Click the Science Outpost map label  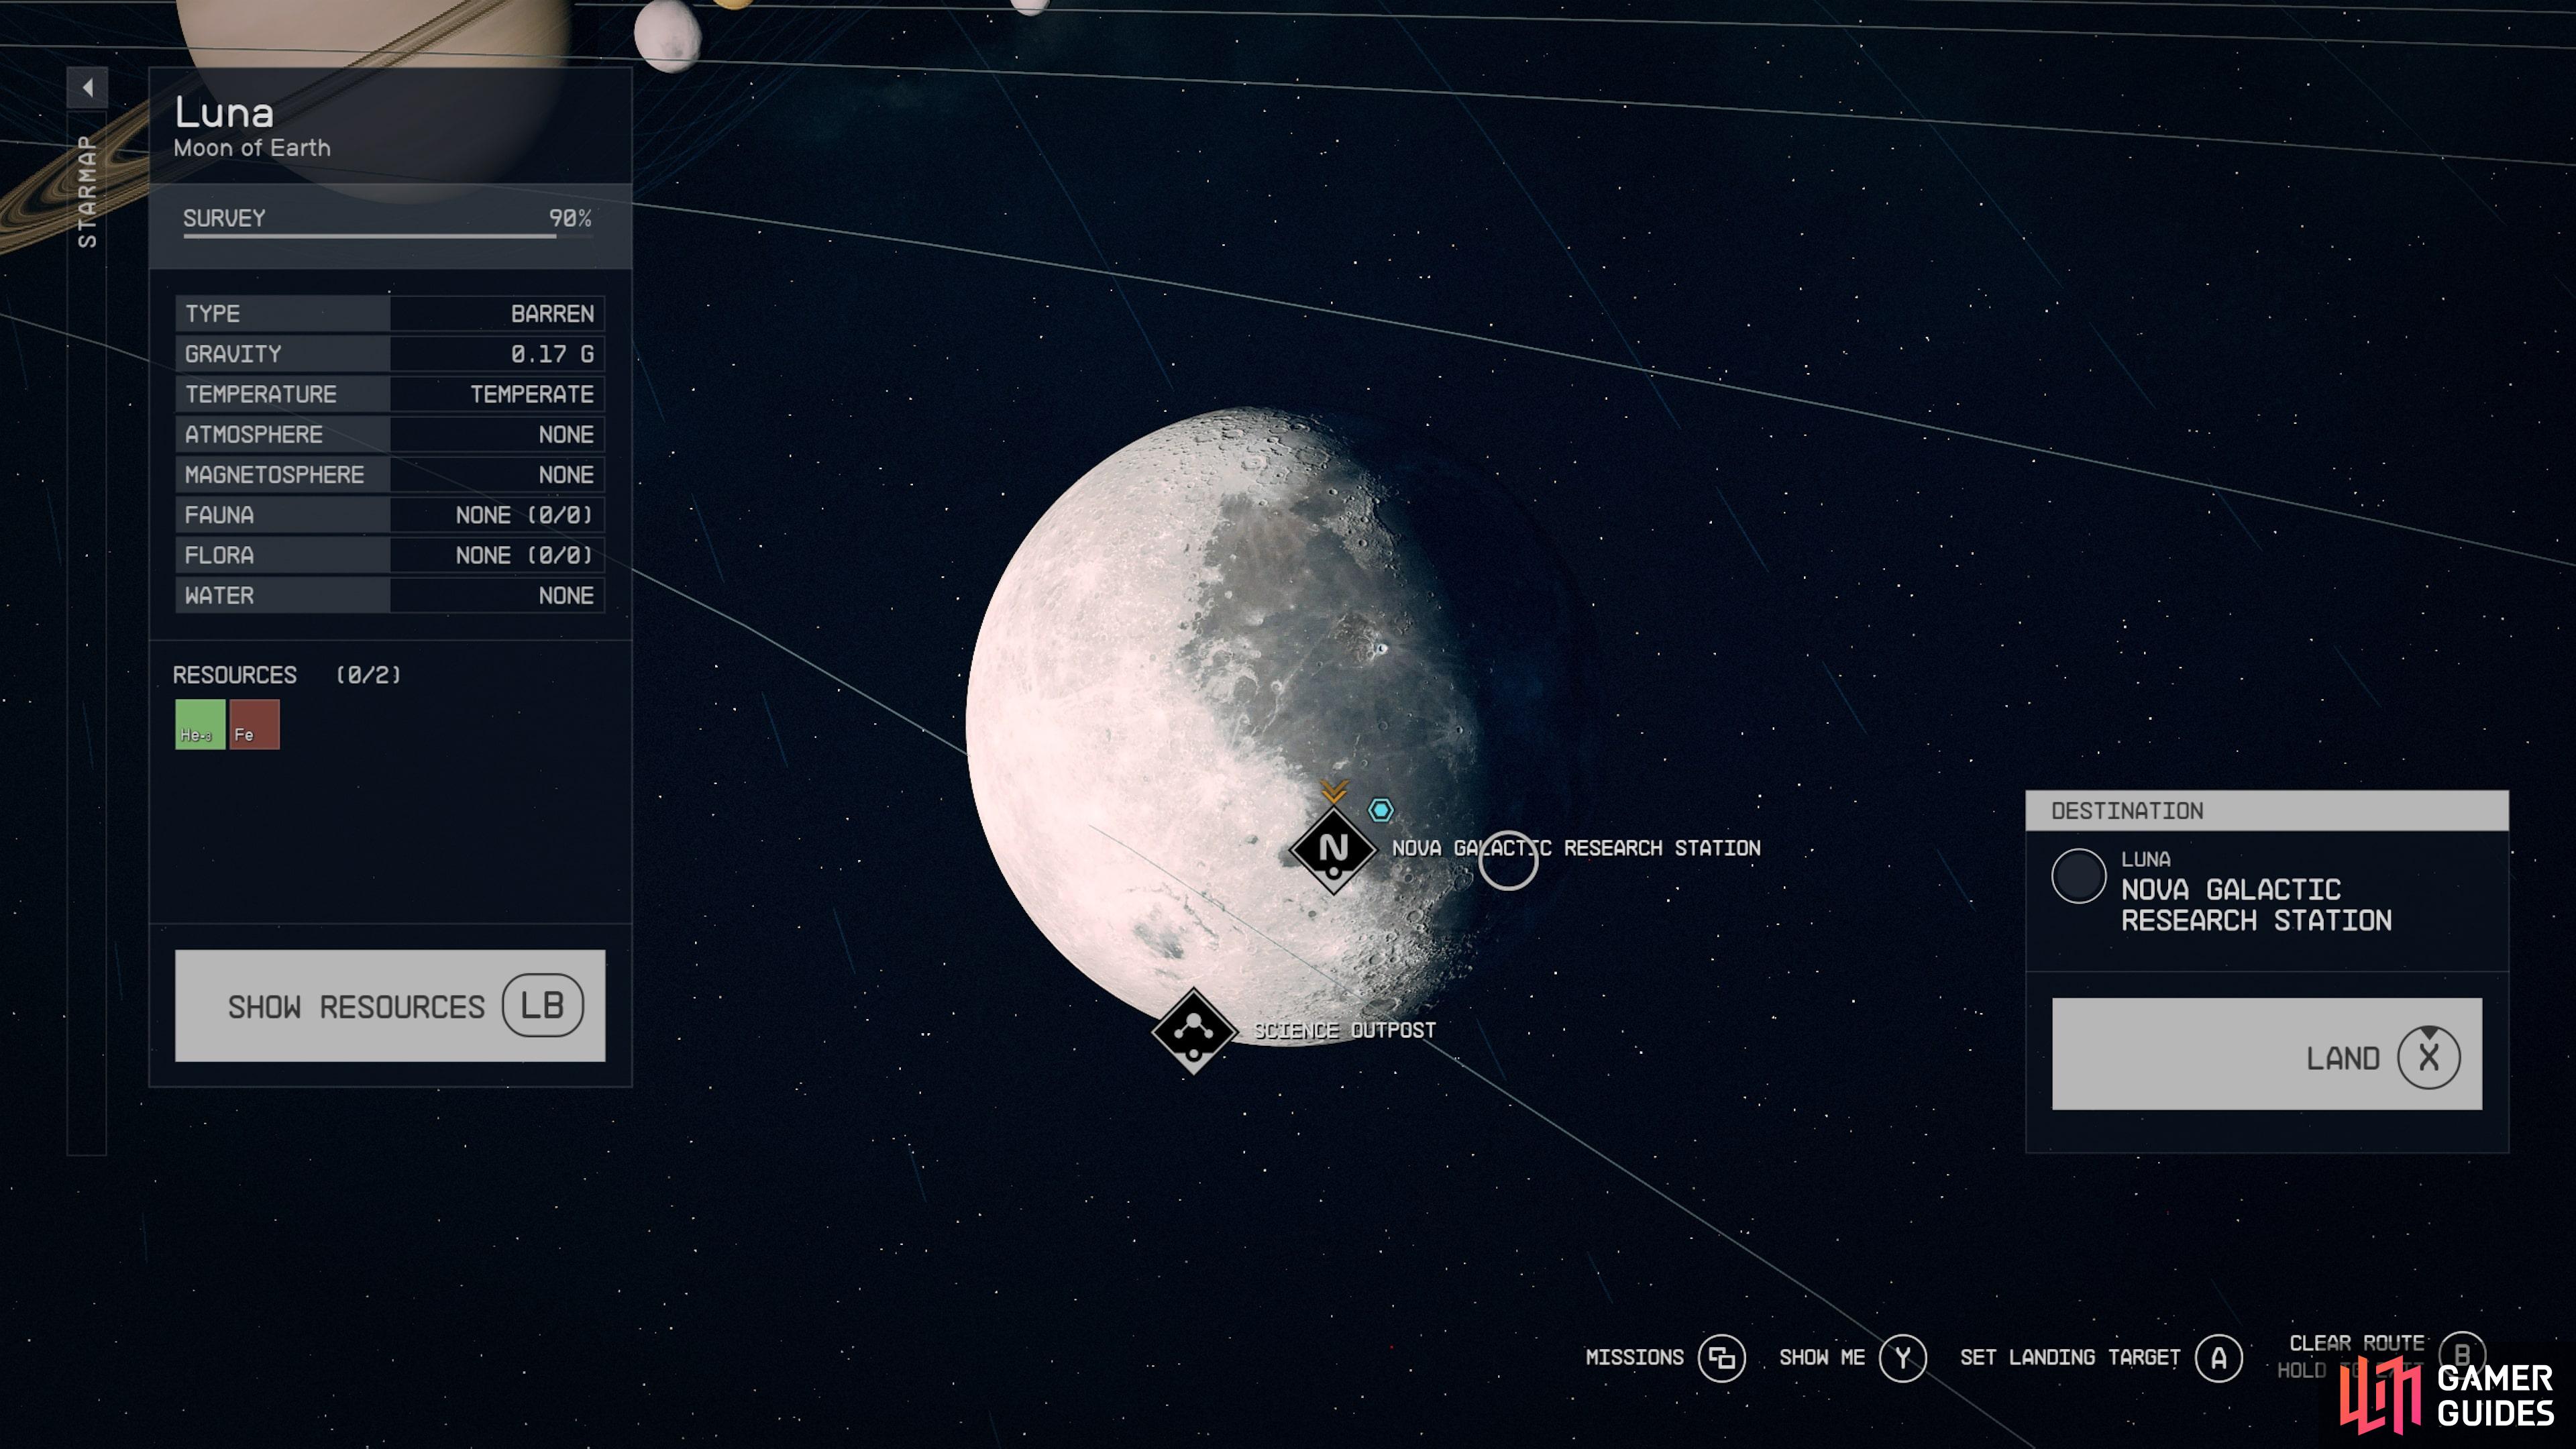click(1345, 1030)
